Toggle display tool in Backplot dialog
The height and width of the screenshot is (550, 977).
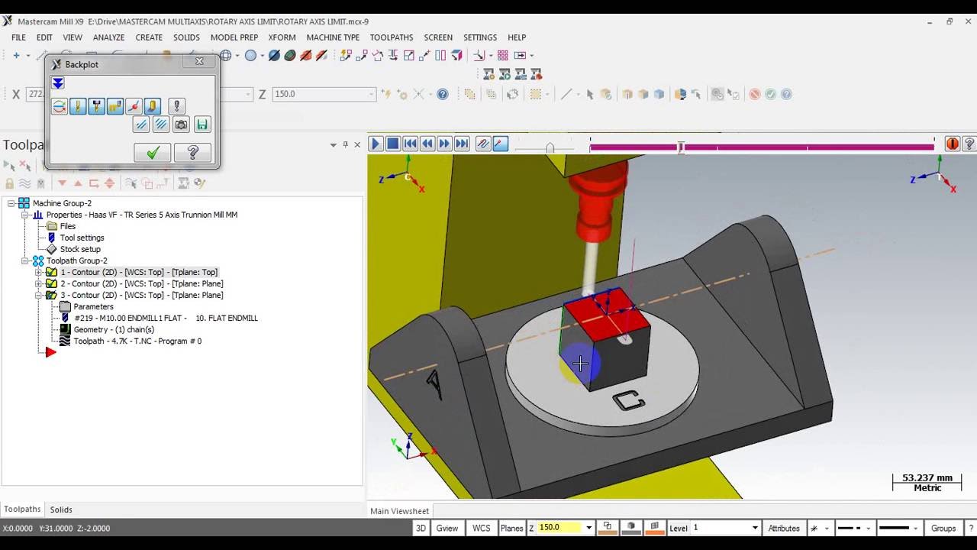pos(78,106)
